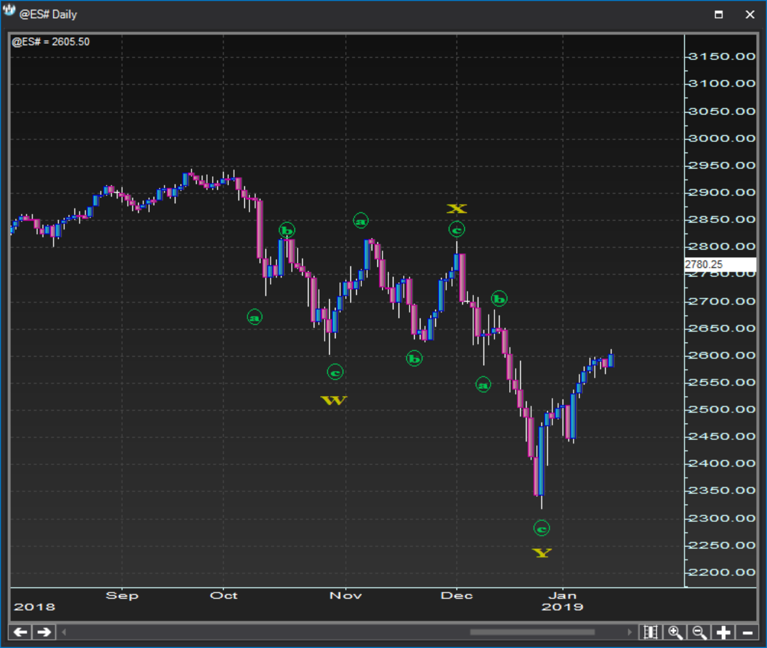Click the '@ES# = 2605.50' symbol label

51,42
